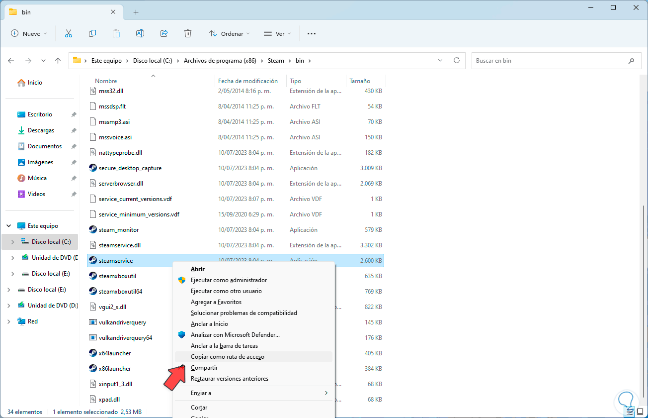Click the Steam icon of secure_desktop_capture
This screenshot has height=418, width=648.
pyautogui.click(x=93, y=168)
